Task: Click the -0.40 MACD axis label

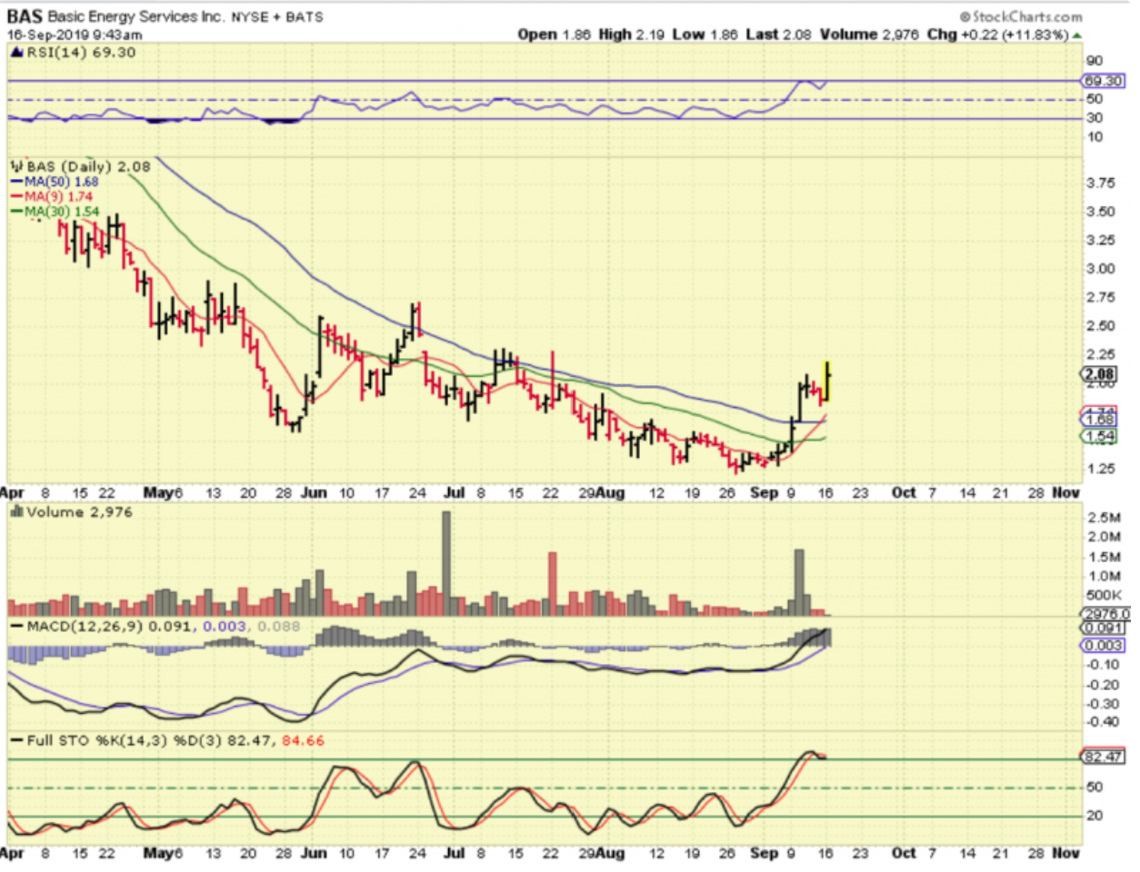Action: [1103, 723]
